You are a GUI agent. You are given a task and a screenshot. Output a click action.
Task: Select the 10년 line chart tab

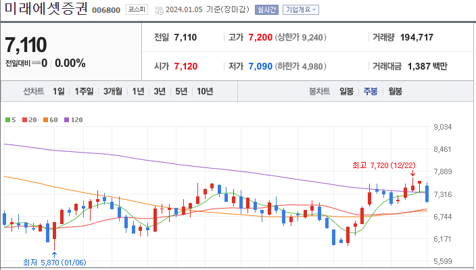[205, 91]
